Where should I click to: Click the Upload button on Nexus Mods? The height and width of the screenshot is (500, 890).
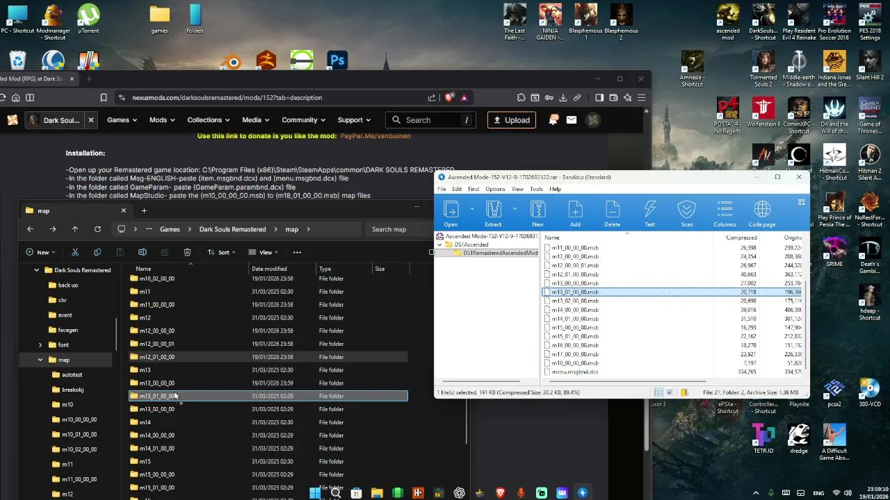512,120
